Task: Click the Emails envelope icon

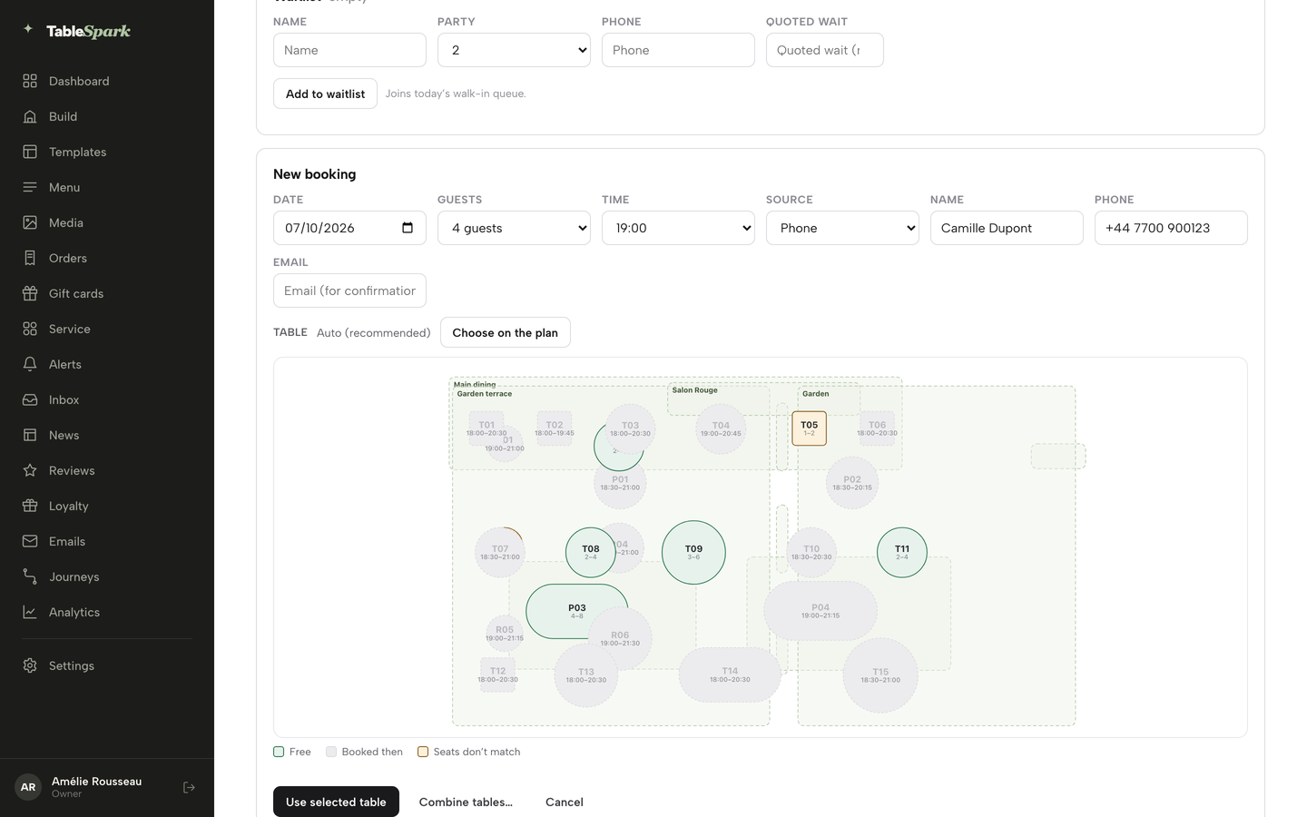Action: 30,541
